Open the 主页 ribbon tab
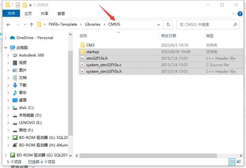The width and height of the screenshot is (246, 168). pos(28,14)
